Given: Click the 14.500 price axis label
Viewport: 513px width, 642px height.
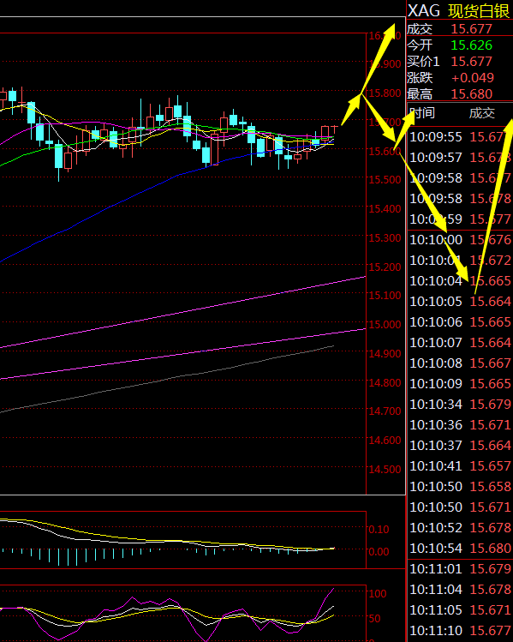Looking at the screenshot, I should pyautogui.click(x=385, y=470).
